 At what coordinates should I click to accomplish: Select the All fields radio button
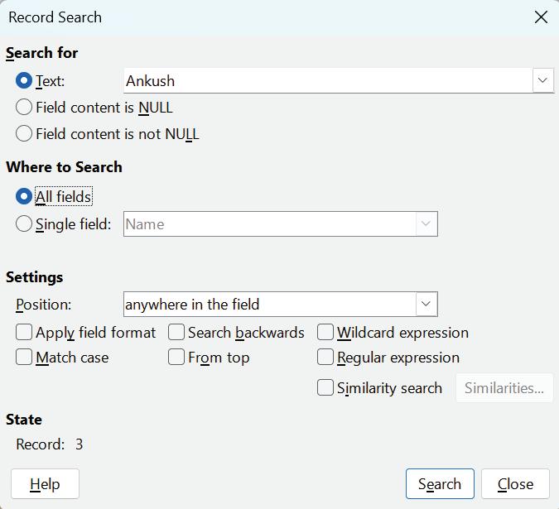(24, 197)
